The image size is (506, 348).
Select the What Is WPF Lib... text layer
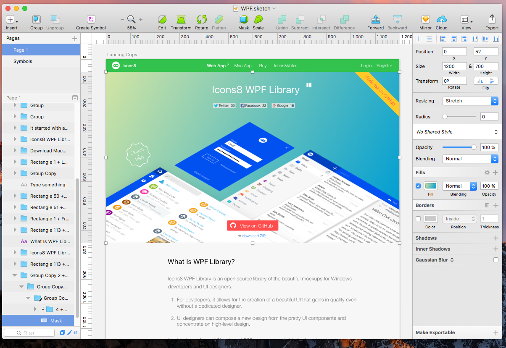[38, 241]
